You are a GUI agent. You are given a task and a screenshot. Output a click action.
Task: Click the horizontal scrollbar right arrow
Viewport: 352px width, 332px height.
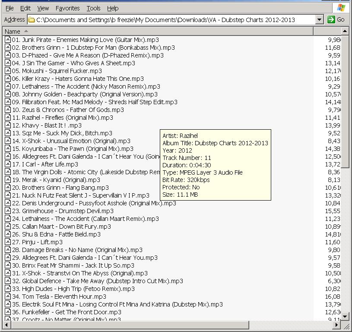tap(336, 324)
